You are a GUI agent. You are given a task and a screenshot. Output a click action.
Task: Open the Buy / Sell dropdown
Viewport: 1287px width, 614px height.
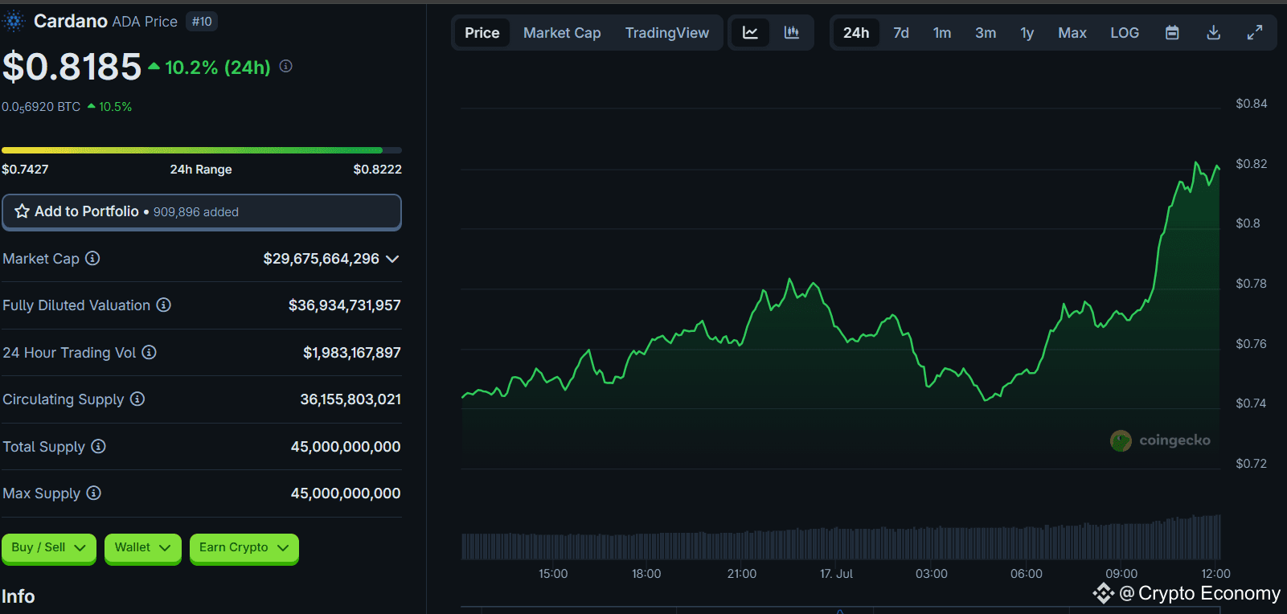[49, 547]
